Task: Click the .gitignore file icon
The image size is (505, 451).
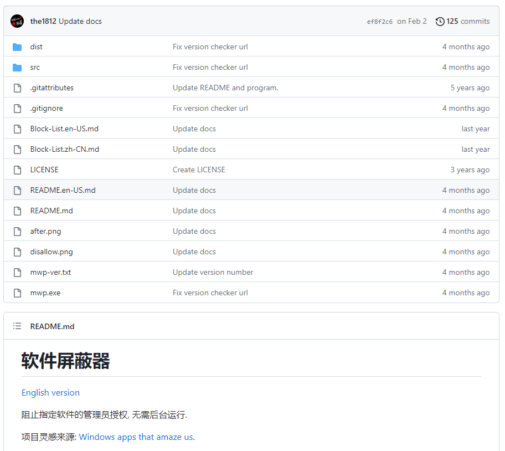Action: tap(17, 109)
